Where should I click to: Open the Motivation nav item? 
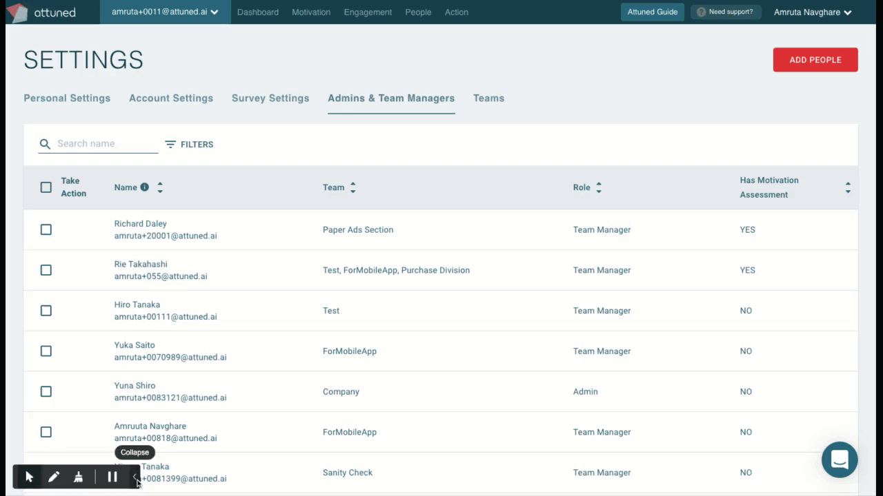(x=311, y=12)
